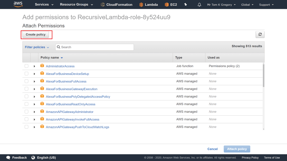Open the Support menu
Screen dimensions: 287x161
(x=266, y=5)
